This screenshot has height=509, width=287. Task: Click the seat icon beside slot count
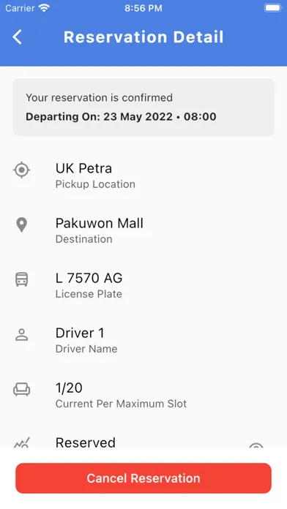click(x=22, y=389)
